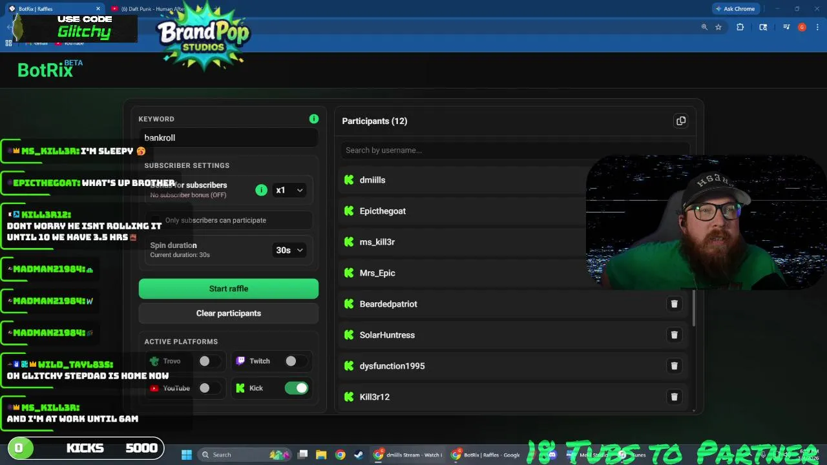Click the keyword field containing bankroll
This screenshot has height=465, width=827.
pyautogui.click(x=229, y=138)
